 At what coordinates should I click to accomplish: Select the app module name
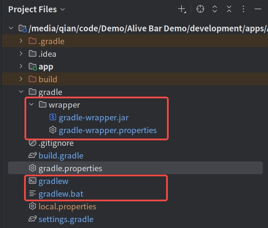(46, 67)
